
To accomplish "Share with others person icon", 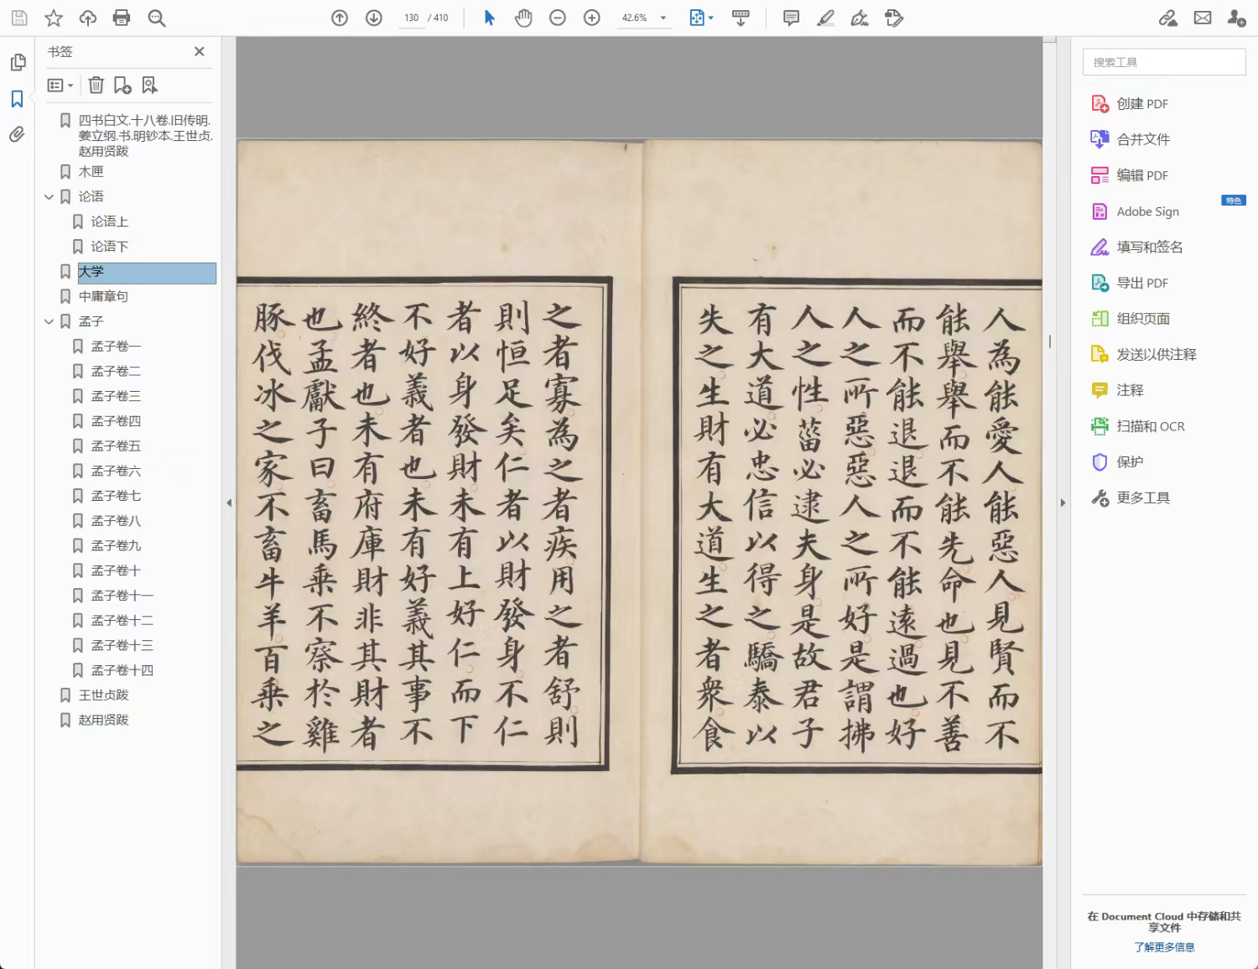I will click(1236, 18).
